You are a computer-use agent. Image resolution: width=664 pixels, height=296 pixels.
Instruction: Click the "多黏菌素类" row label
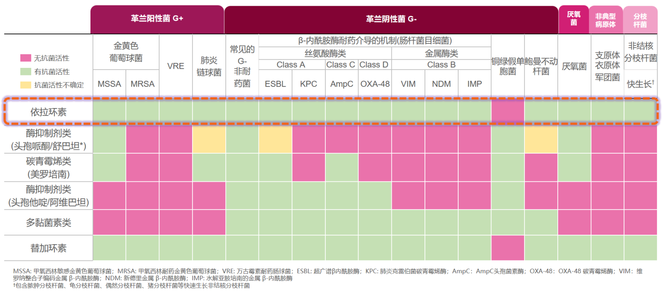coord(49,223)
